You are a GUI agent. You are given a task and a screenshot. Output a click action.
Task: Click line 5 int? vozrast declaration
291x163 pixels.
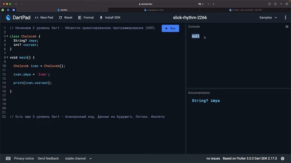[25, 45]
